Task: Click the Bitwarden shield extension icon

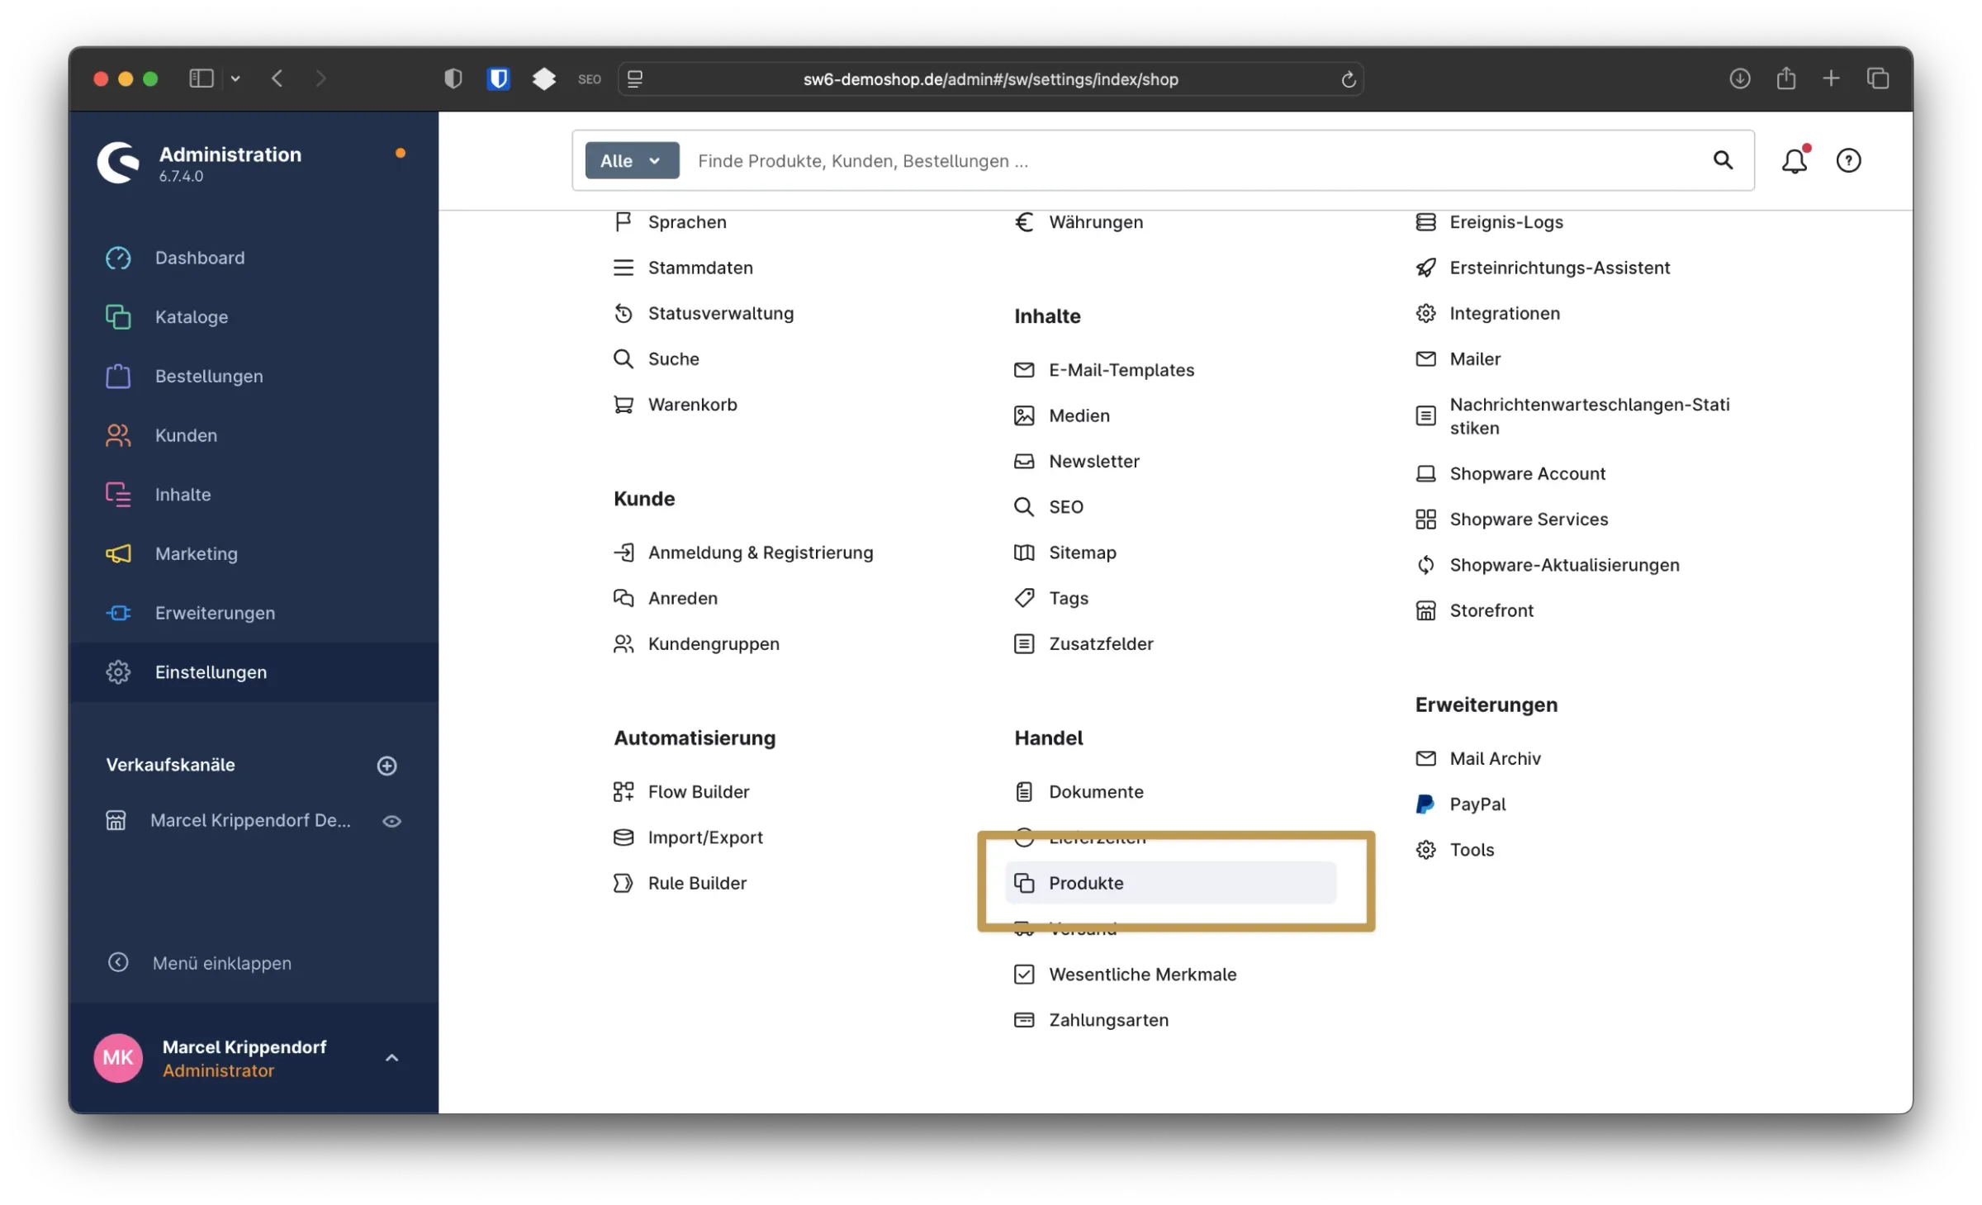Action: pos(498,78)
